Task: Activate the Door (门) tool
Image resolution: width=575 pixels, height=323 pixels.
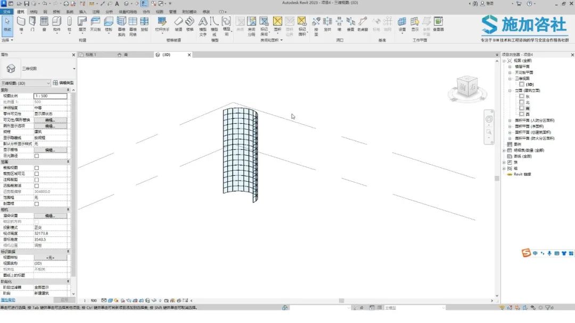Action: coord(32,24)
